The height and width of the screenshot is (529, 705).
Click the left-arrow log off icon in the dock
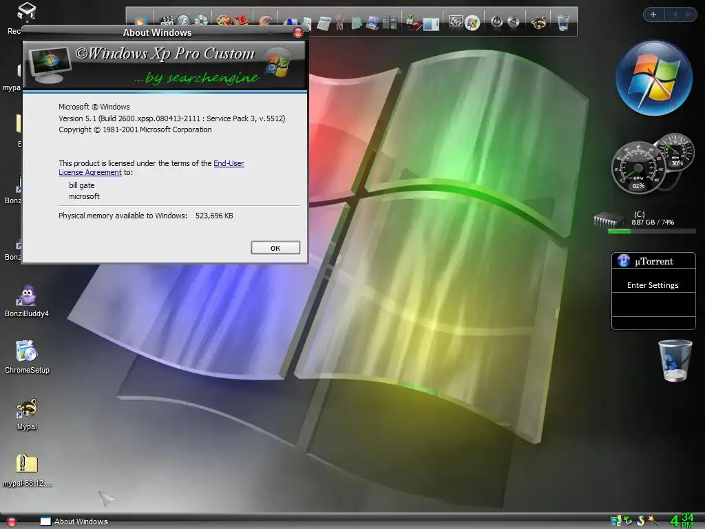[x=513, y=21]
